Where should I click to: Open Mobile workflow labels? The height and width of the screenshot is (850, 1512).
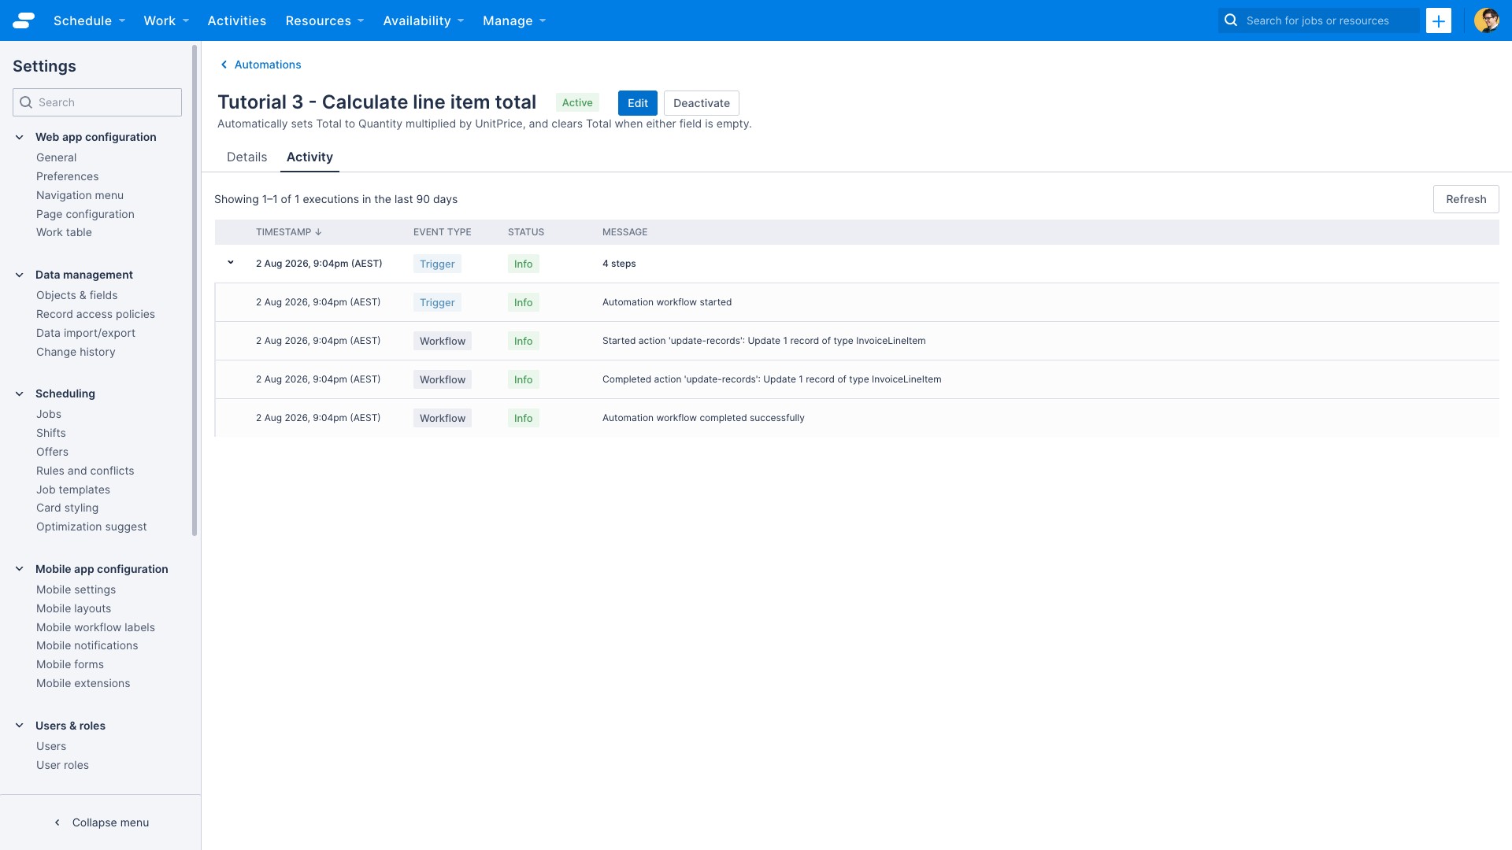coord(95,627)
